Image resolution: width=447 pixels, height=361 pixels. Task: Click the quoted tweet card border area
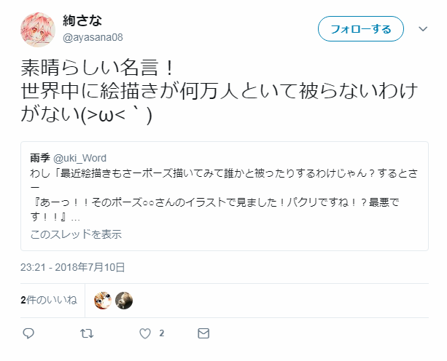[225, 196]
